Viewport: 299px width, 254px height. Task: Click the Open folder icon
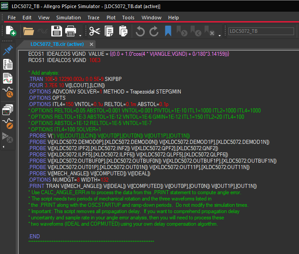[28, 31]
